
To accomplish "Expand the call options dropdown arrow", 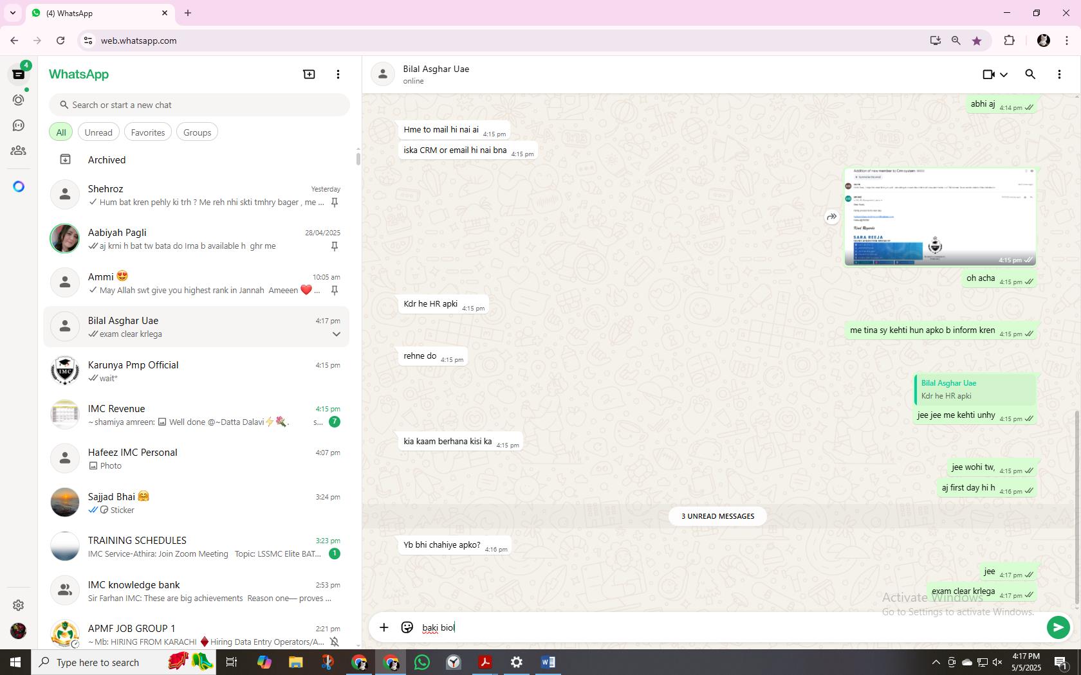I will tap(1003, 75).
